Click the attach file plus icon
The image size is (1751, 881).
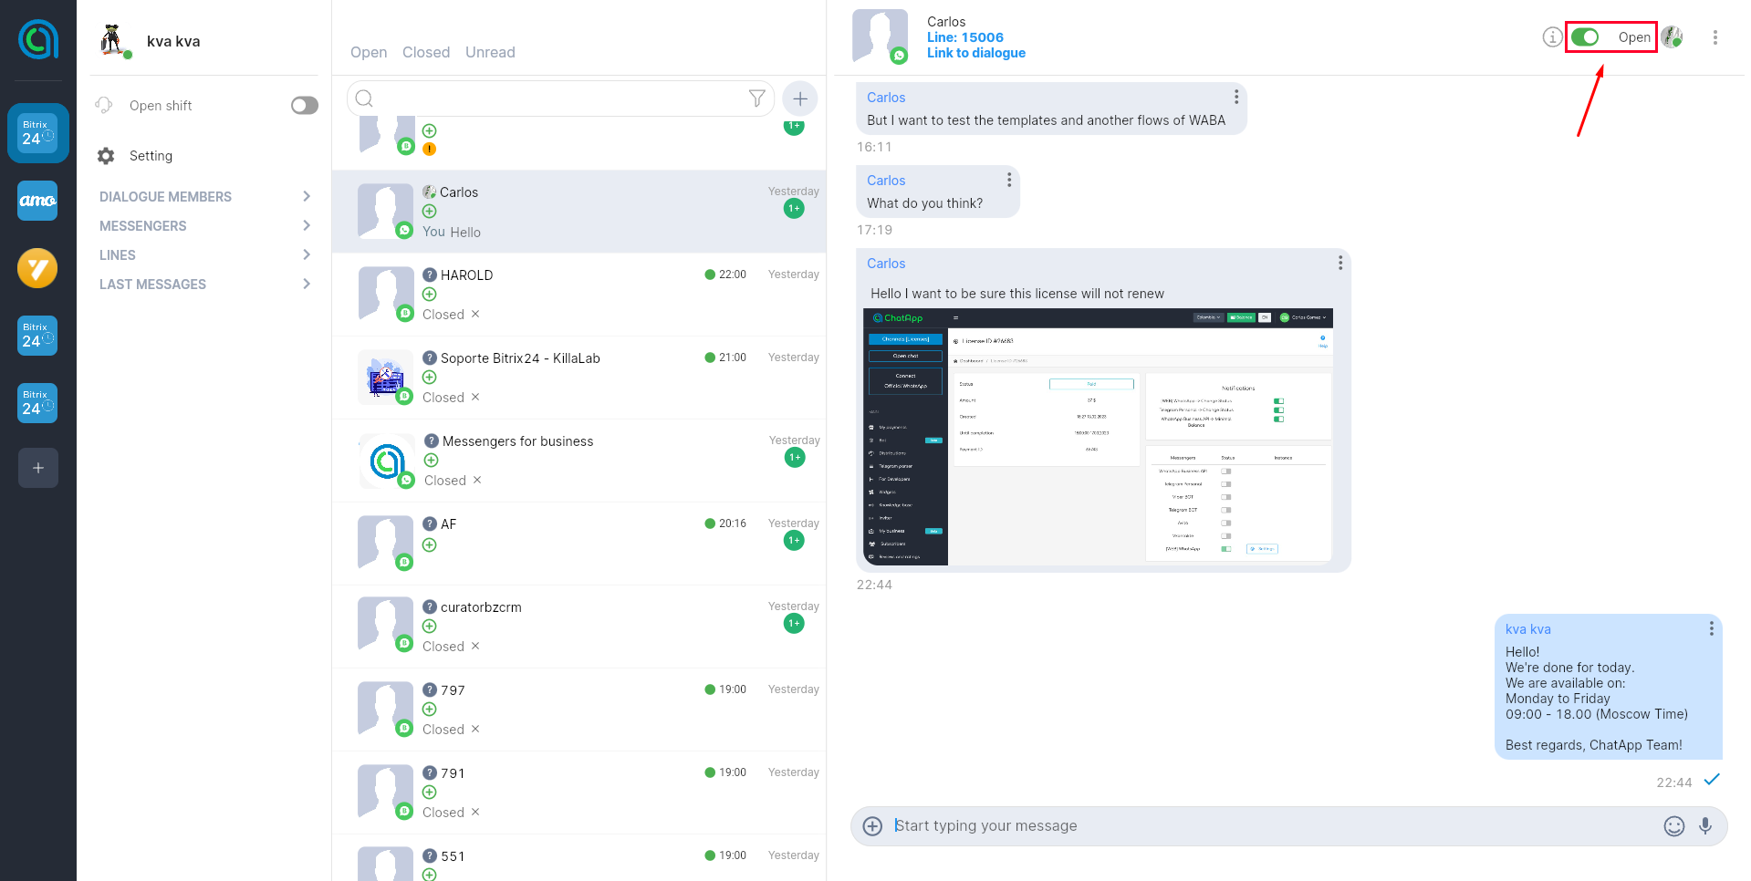tap(872, 826)
